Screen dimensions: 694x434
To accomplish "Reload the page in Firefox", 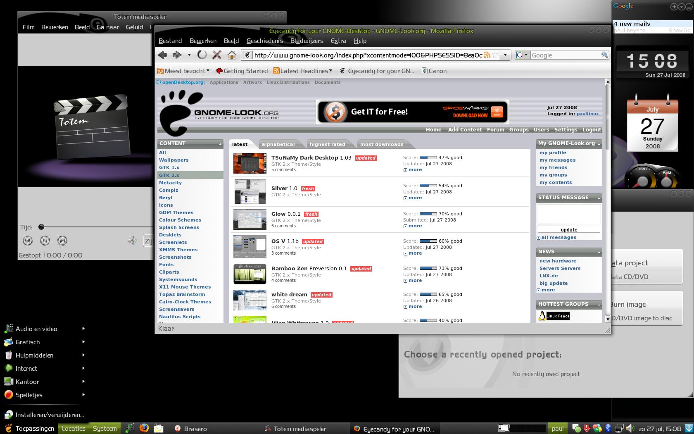I will point(202,55).
